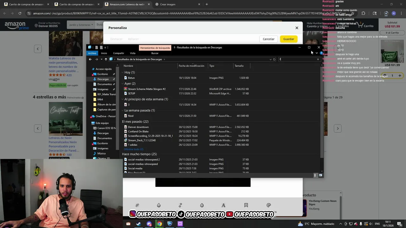Open pinned Descargas in sidebar

coord(103,79)
